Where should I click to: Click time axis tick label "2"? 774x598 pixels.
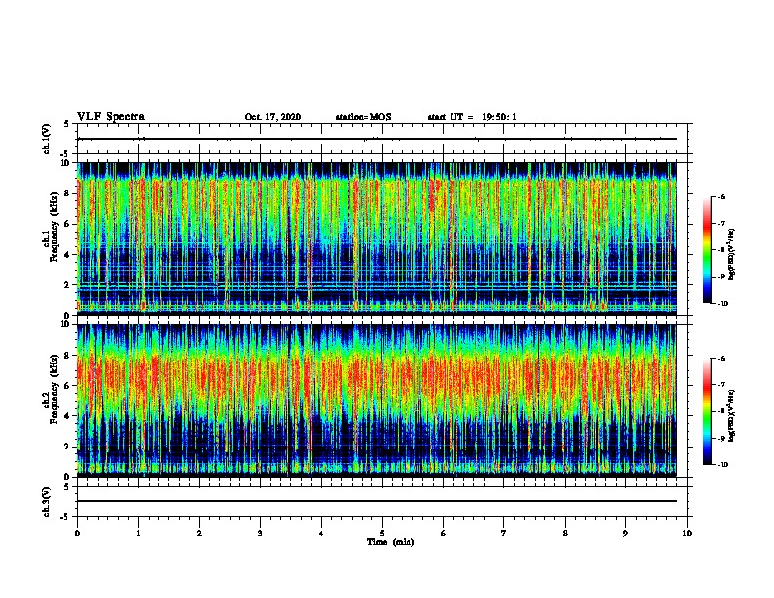[x=199, y=534]
